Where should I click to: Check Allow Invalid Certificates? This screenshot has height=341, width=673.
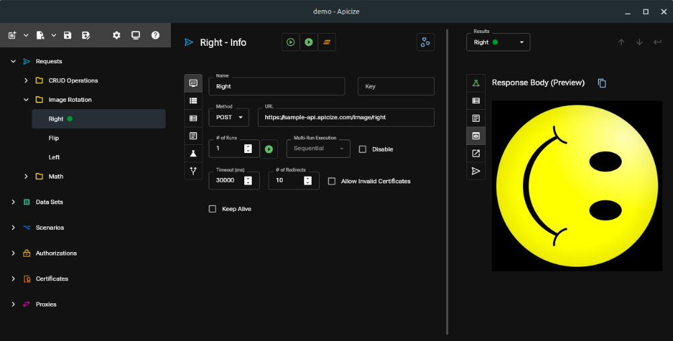[x=332, y=181]
